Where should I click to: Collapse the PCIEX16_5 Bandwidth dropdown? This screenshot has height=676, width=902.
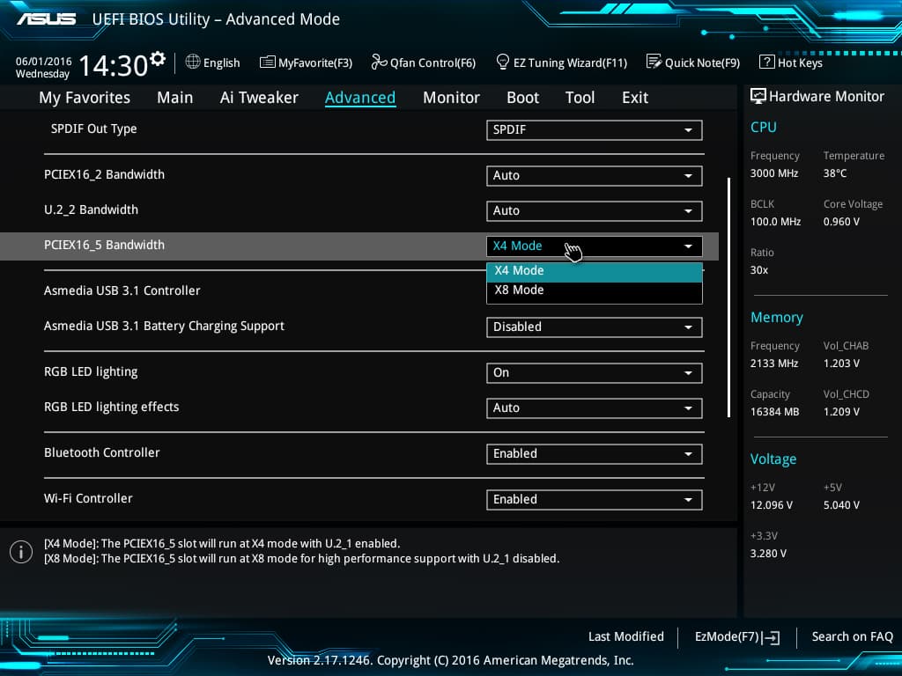(x=595, y=246)
